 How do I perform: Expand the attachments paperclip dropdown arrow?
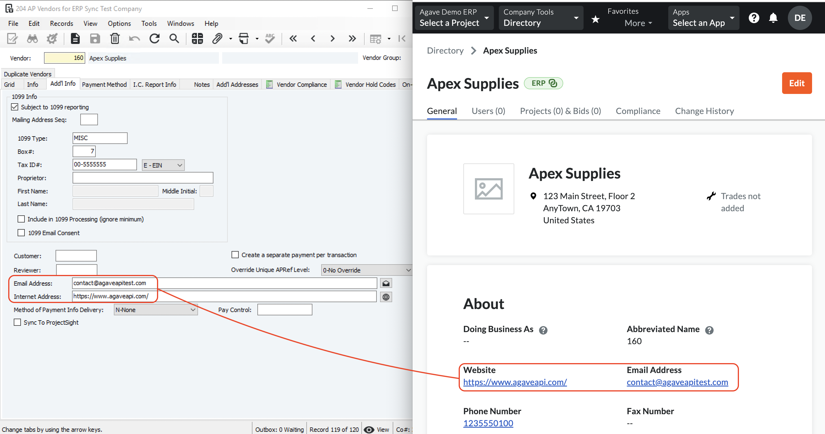point(231,39)
